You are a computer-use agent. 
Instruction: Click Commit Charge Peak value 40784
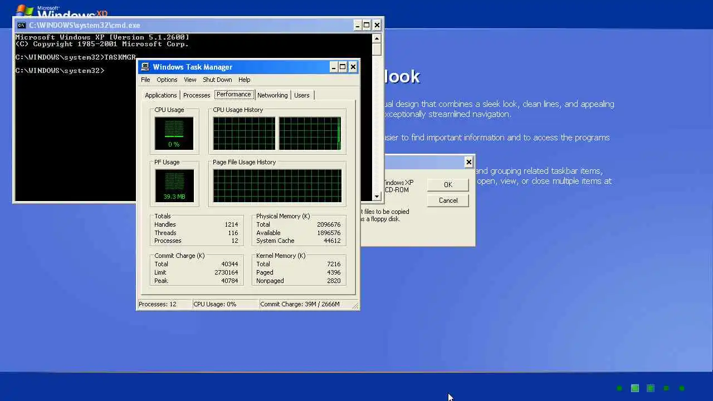pos(229,281)
